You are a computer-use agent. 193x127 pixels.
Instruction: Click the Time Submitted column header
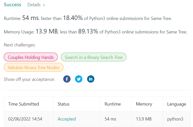tap(24, 104)
